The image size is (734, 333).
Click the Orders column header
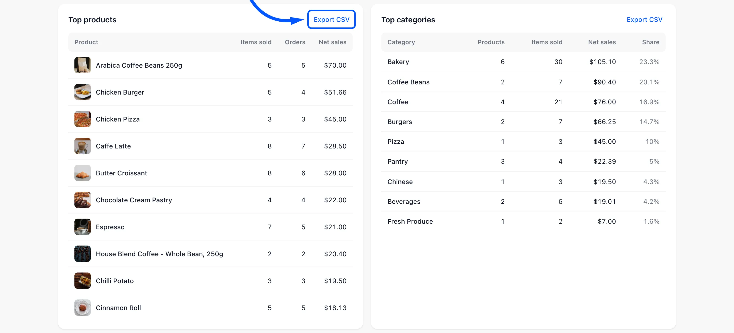point(295,42)
